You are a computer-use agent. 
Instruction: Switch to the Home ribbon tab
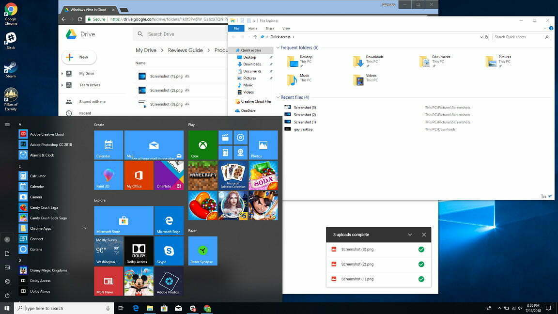(x=253, y=29)
